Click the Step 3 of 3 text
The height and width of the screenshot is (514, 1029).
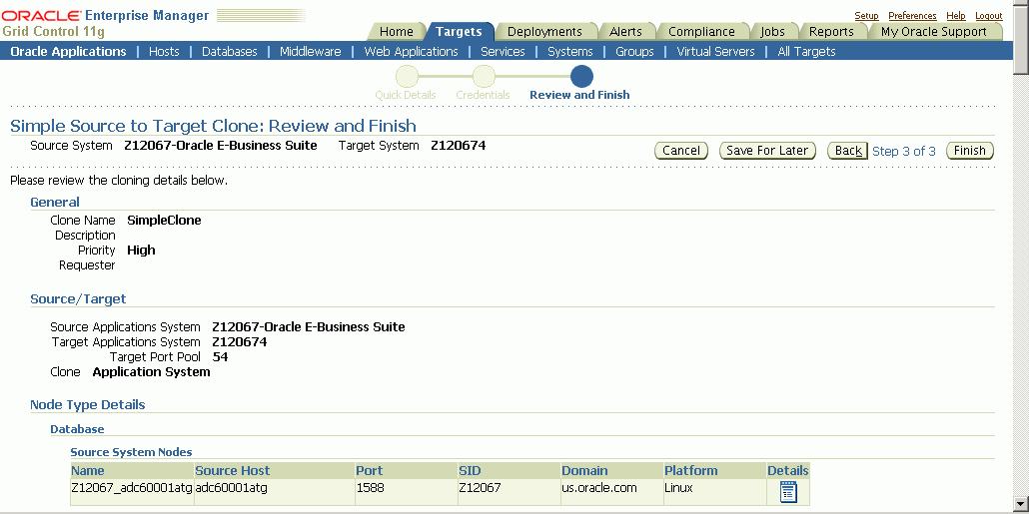point(904,152)
